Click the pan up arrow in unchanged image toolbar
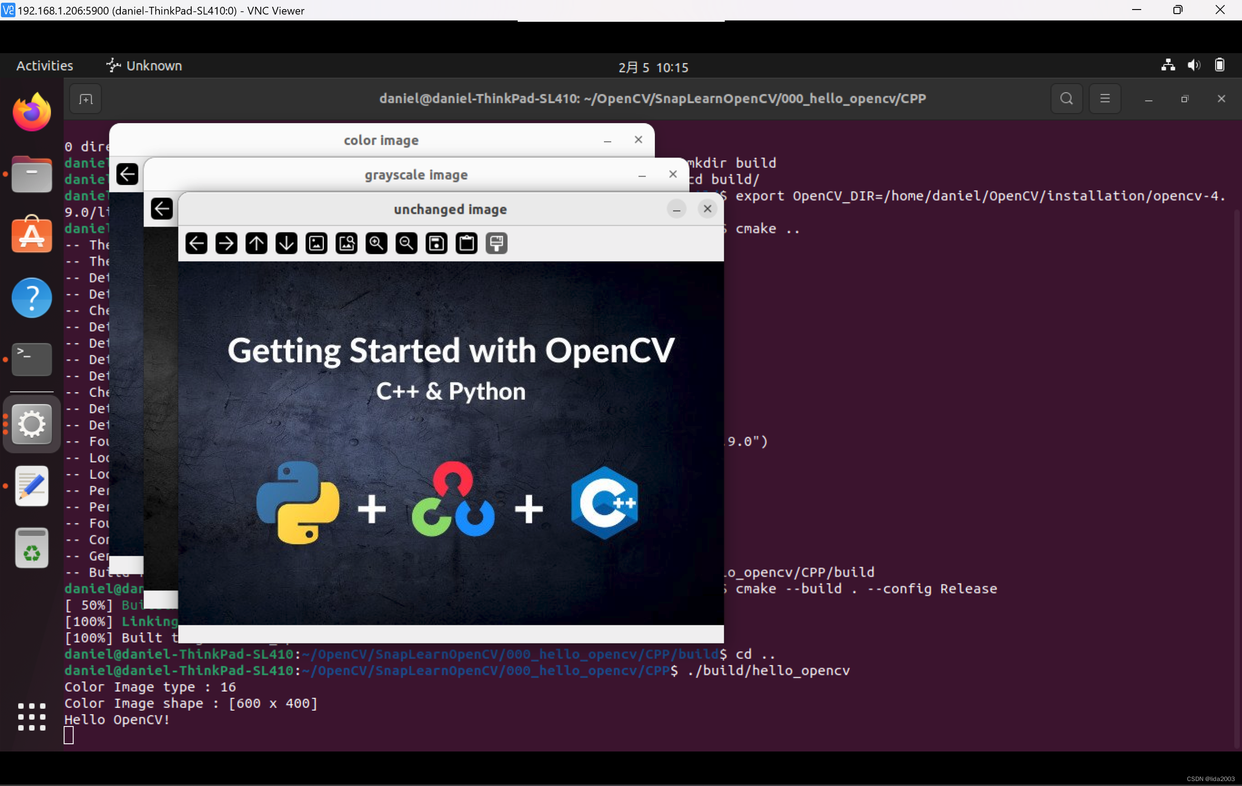This screenshot has width=1242, height=786. [256, 243]
